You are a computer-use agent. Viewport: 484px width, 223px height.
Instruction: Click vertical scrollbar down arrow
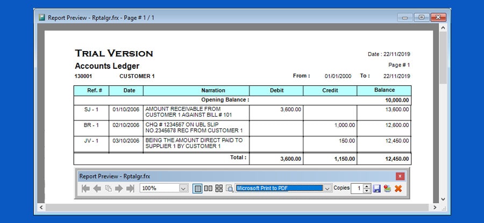443,199
